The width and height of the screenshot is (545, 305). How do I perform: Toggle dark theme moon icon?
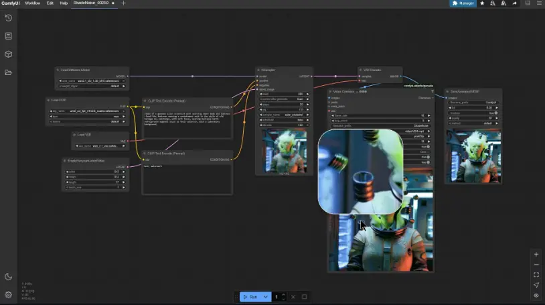pyautogui.click(x=8, y=276)
